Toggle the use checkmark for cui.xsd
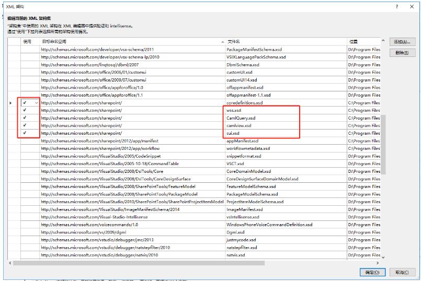Viewport: 421px width, 281px height. coord(25,133)
